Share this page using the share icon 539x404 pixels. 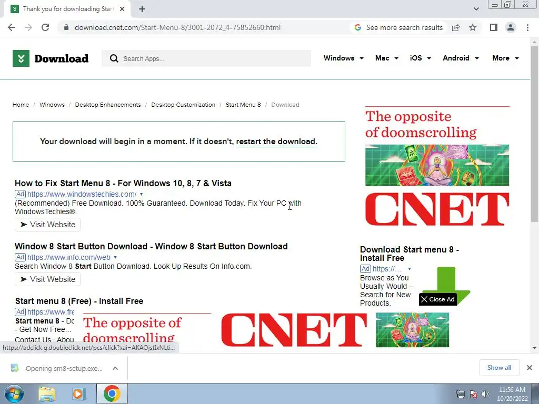pyautogui.click(x=456, y=27)
